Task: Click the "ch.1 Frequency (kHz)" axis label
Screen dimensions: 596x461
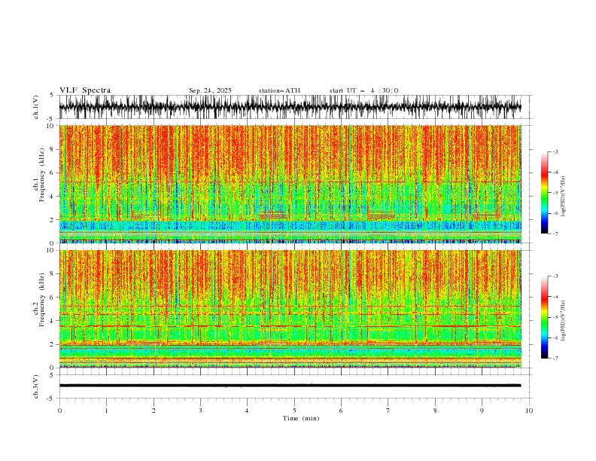Action: (x=38, y=174)
